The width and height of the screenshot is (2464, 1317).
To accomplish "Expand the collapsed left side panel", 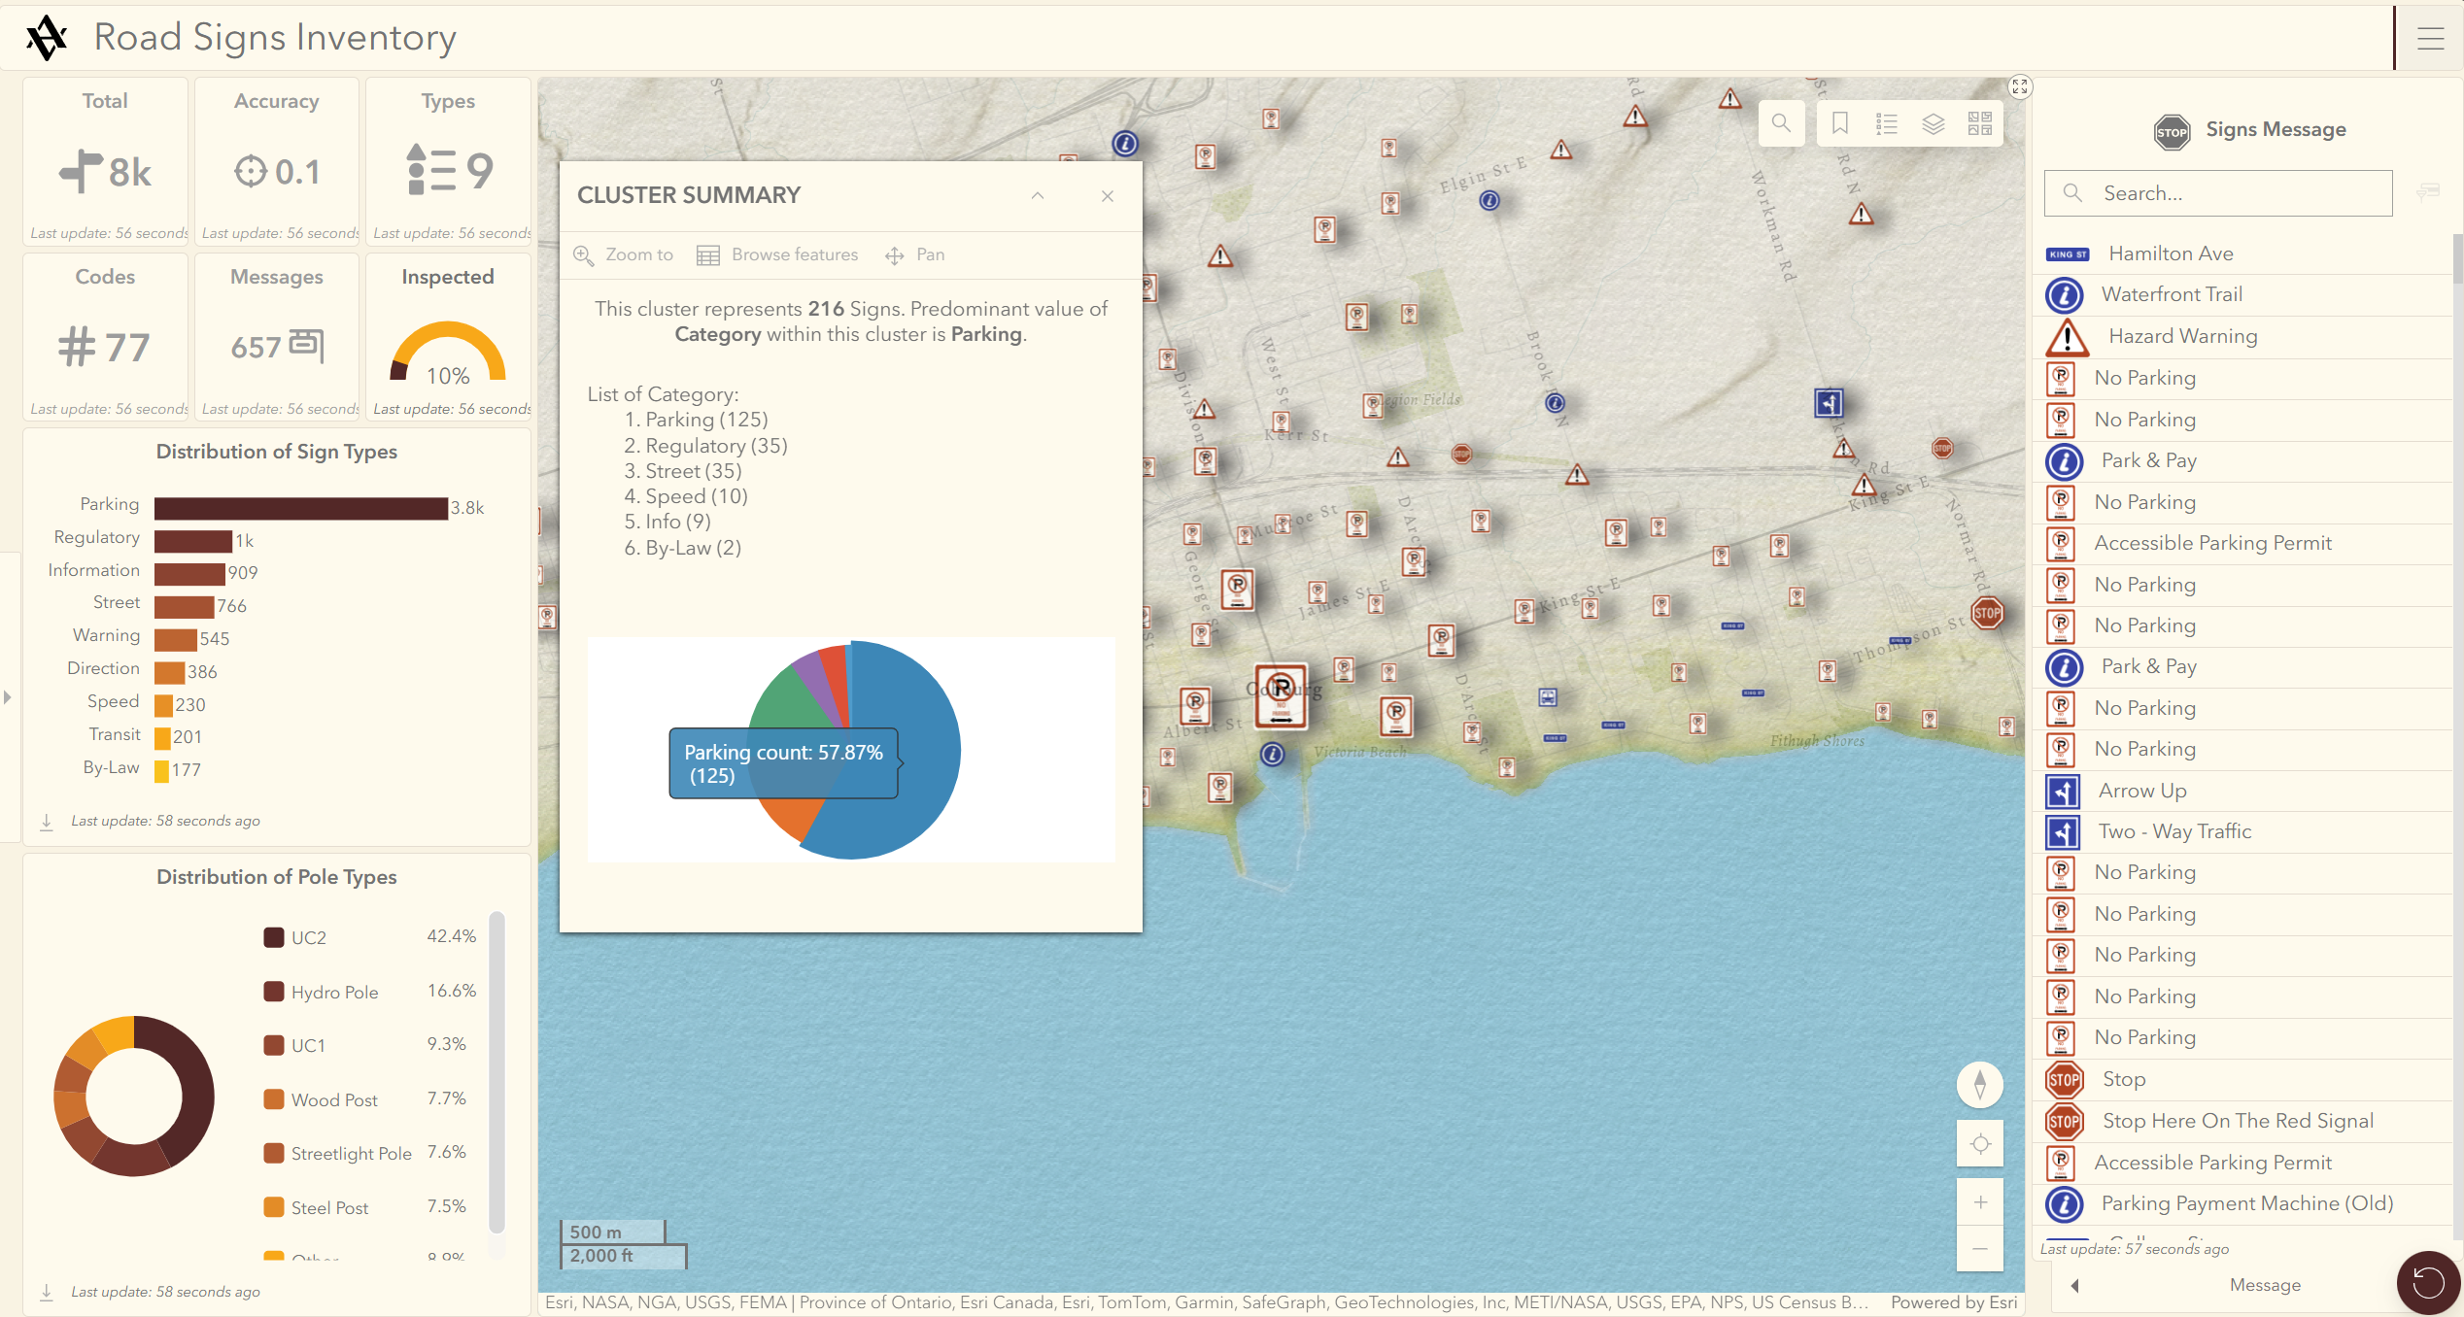I will (x=8, y=696).
